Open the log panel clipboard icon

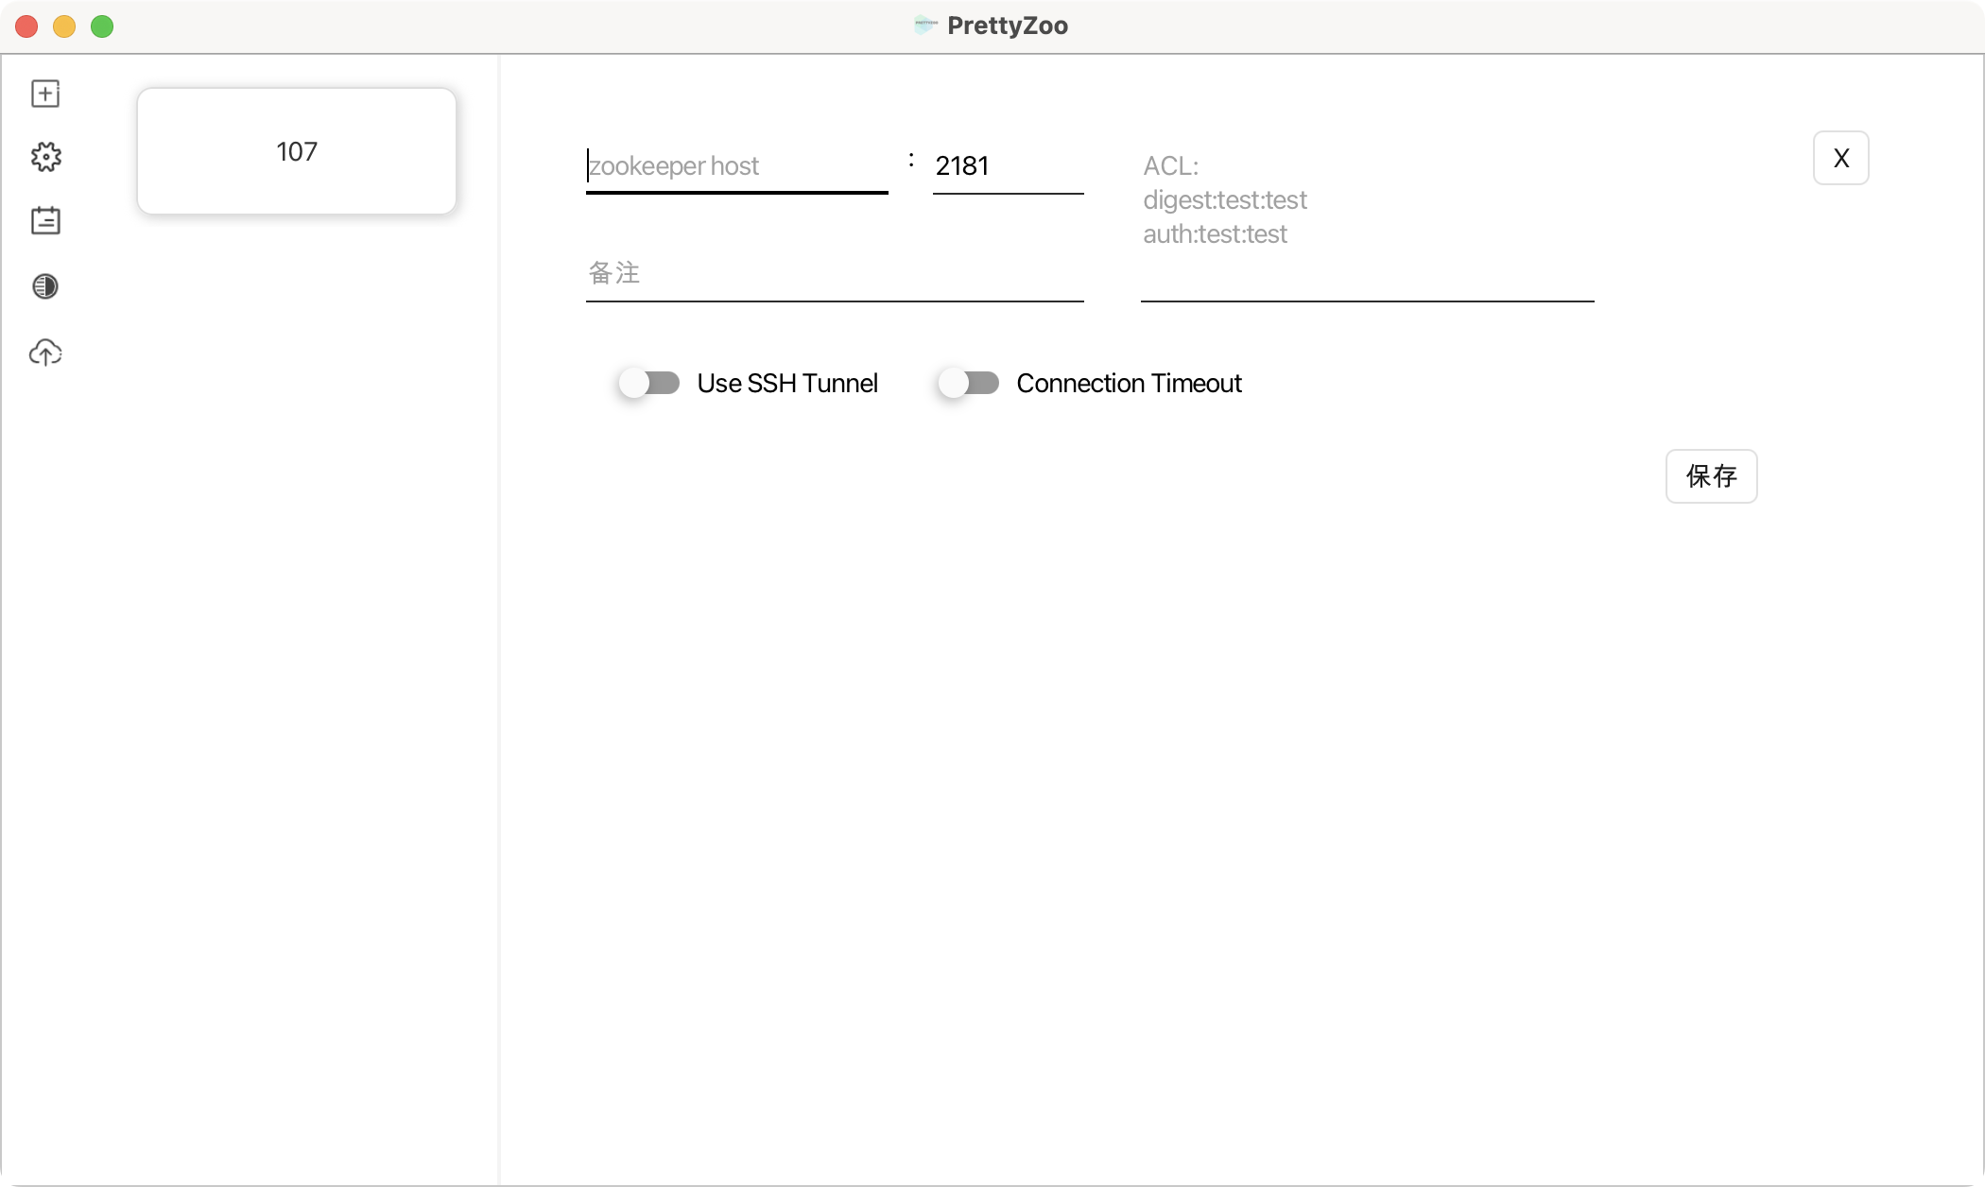click(45, 220)
